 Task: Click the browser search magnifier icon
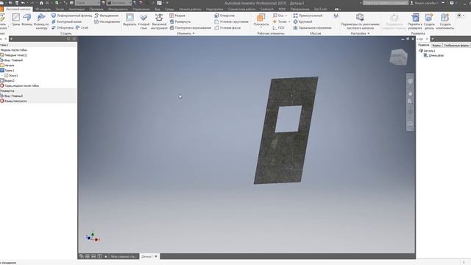[x=68, y=39]
